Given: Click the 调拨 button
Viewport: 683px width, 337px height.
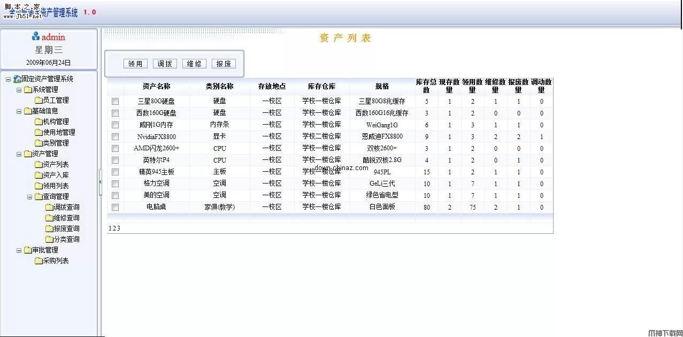Looking at the screenshot, I should click(x=165, y=64).
